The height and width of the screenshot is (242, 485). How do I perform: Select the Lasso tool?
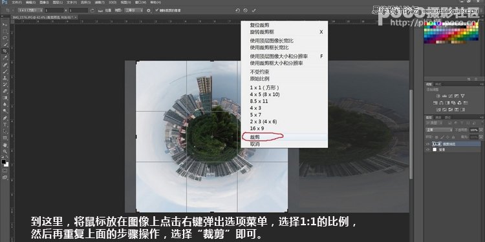(5, 38)
